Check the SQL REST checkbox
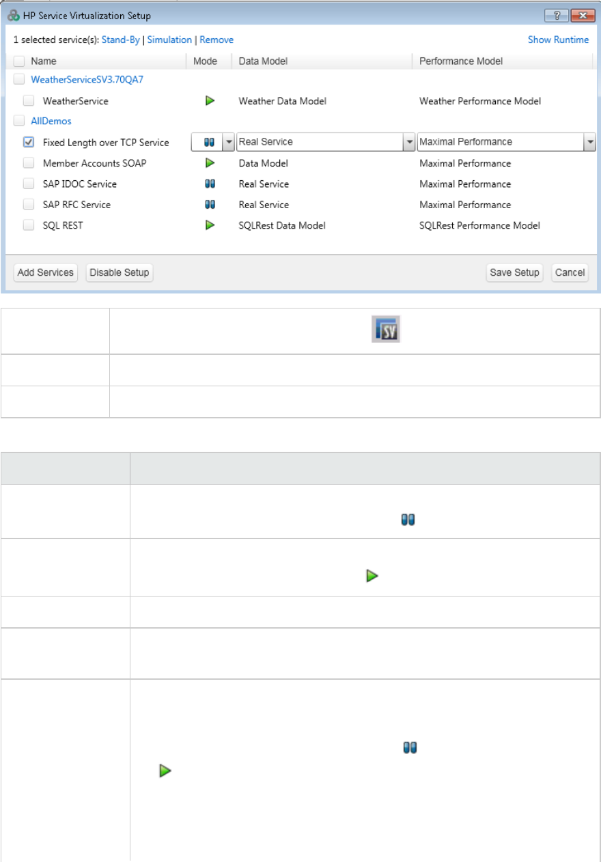 (x=29, y=225)
